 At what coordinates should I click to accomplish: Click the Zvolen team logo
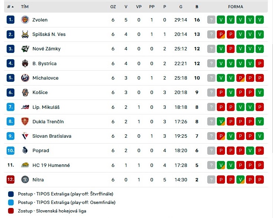(25, 20)
